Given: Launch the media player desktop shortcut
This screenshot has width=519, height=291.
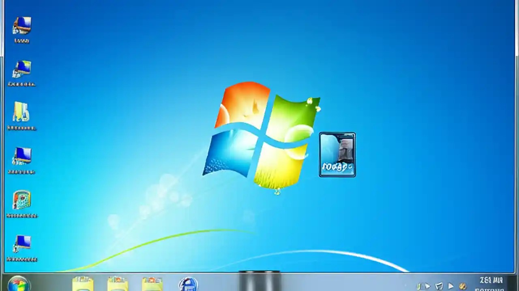Looking at the screenshot, I should point(21,201).
